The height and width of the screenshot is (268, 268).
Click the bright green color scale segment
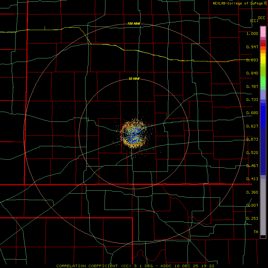point(263,81)
